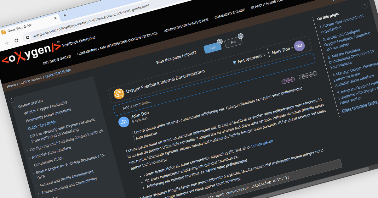Expand Search Engine for WebHelp Responsive node
Image resolution: width=378 pixels, height=198 pixels.
(x=33, y=173)
